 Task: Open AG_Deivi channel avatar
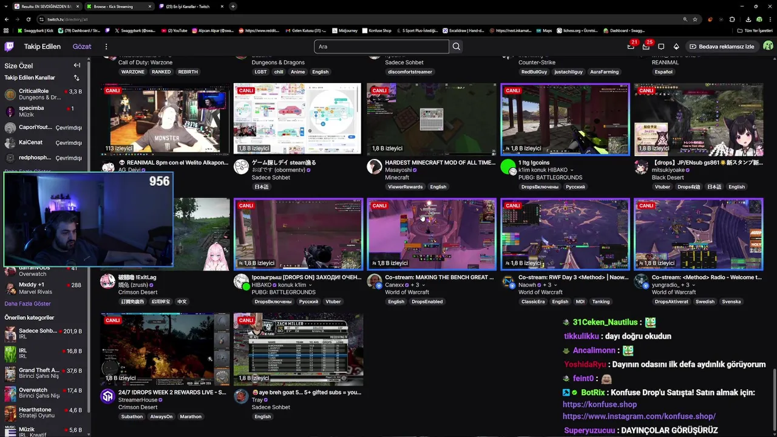(x=107, y=167)
